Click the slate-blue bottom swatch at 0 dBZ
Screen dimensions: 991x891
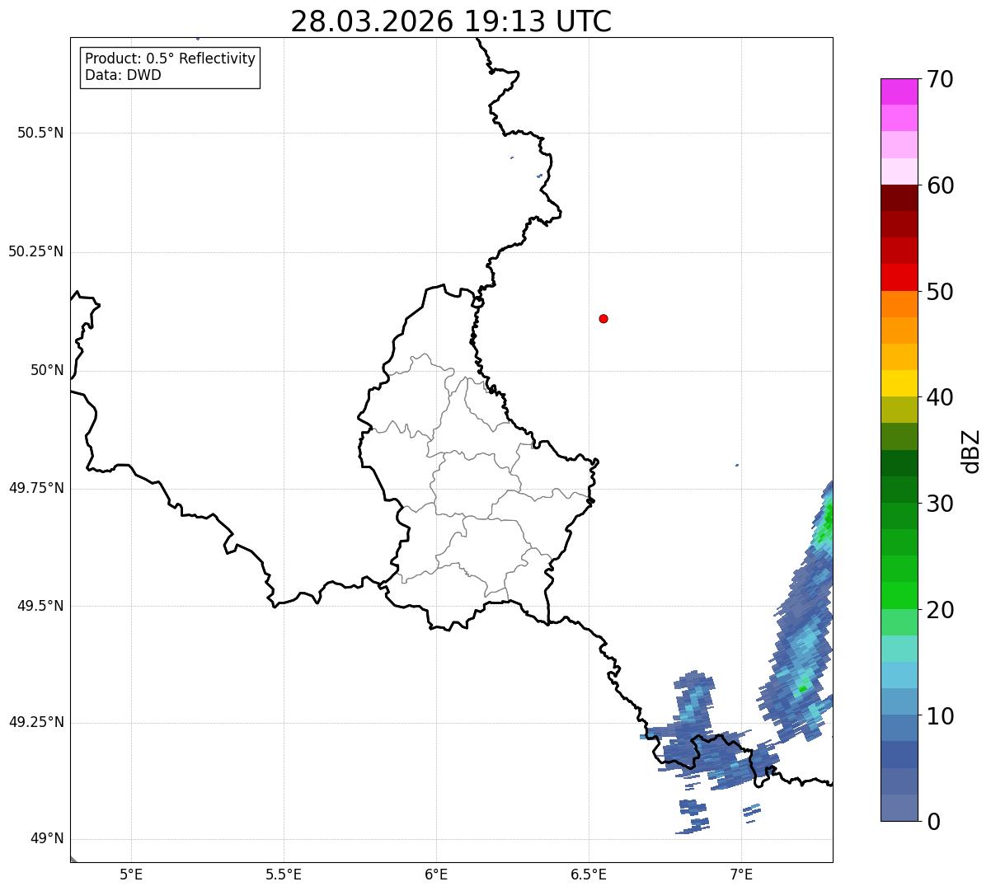[899, 808]
